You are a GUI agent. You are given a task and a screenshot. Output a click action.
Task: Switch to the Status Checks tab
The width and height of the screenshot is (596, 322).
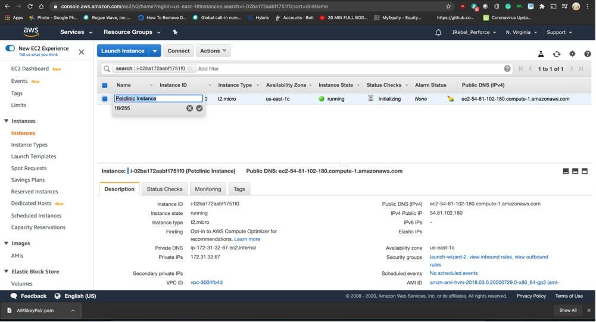click(164, 189)
